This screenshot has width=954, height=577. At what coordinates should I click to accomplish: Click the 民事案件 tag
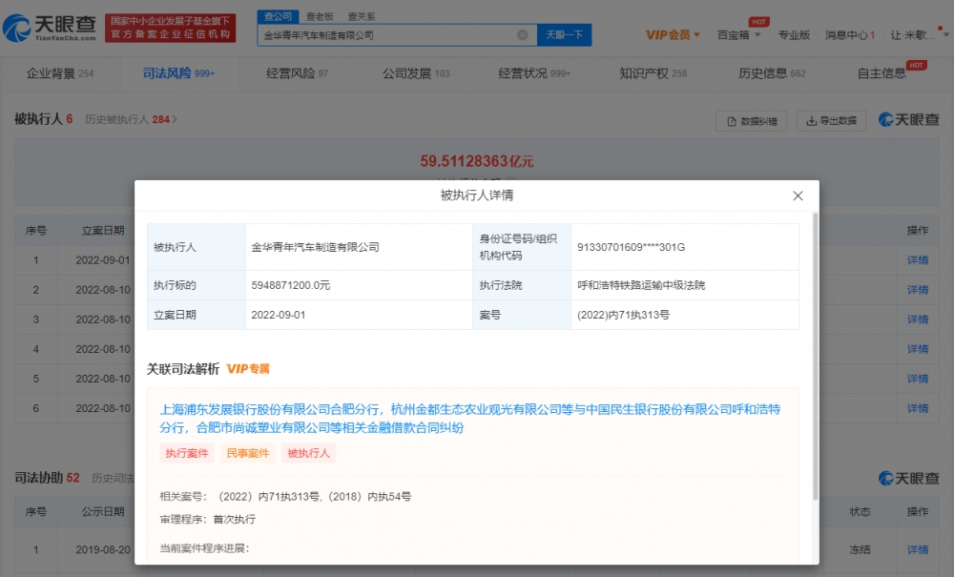(248, 453)
